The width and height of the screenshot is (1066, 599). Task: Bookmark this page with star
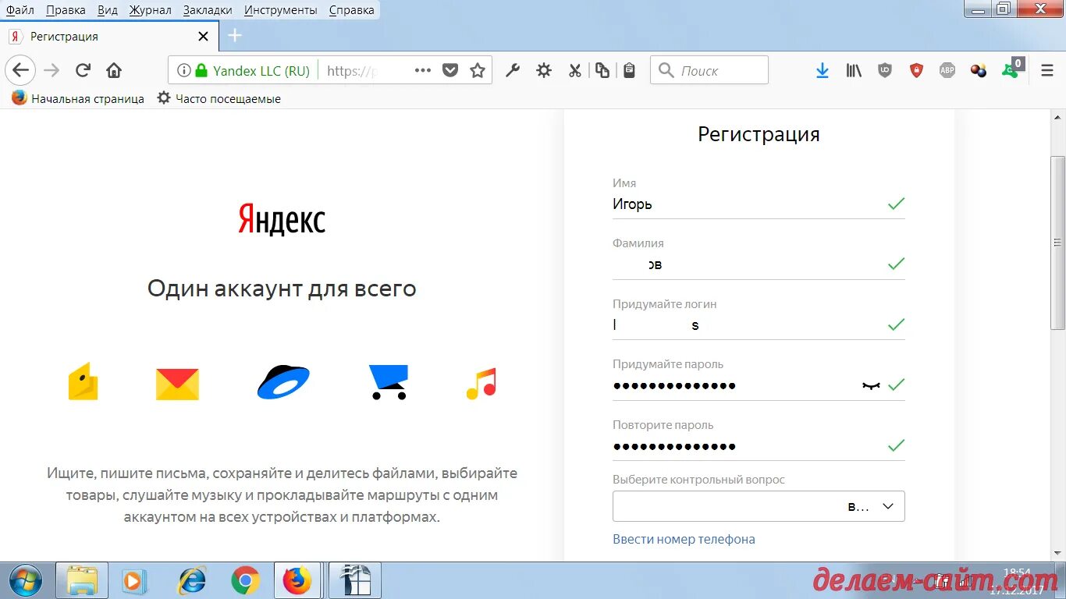click(478, 70)
